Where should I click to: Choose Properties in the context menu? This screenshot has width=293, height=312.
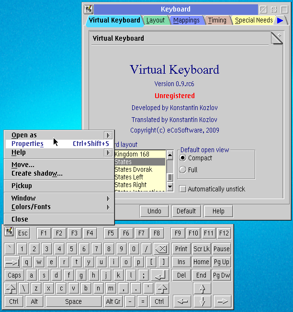point(59,144)
